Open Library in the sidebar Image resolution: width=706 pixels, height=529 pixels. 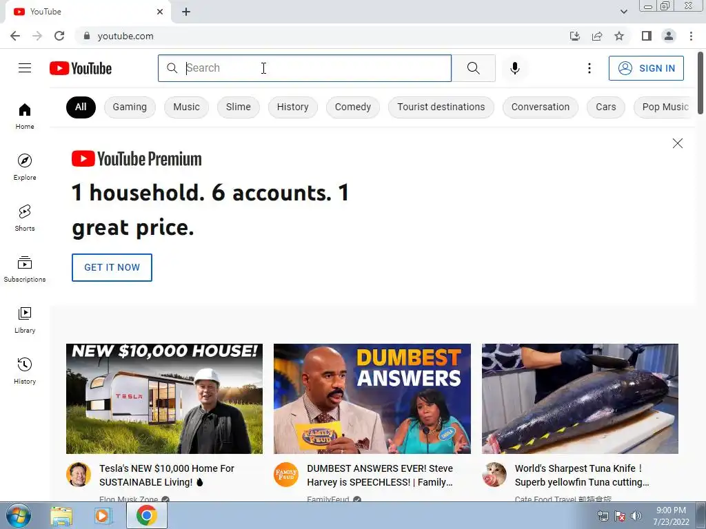25,320
